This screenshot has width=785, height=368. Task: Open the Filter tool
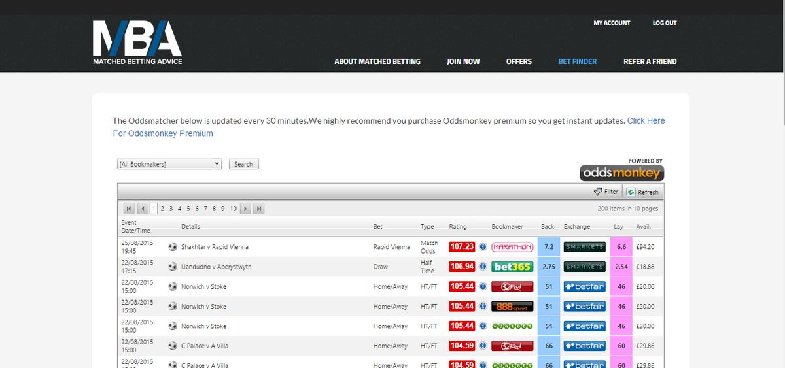click(x=606, y=192)
